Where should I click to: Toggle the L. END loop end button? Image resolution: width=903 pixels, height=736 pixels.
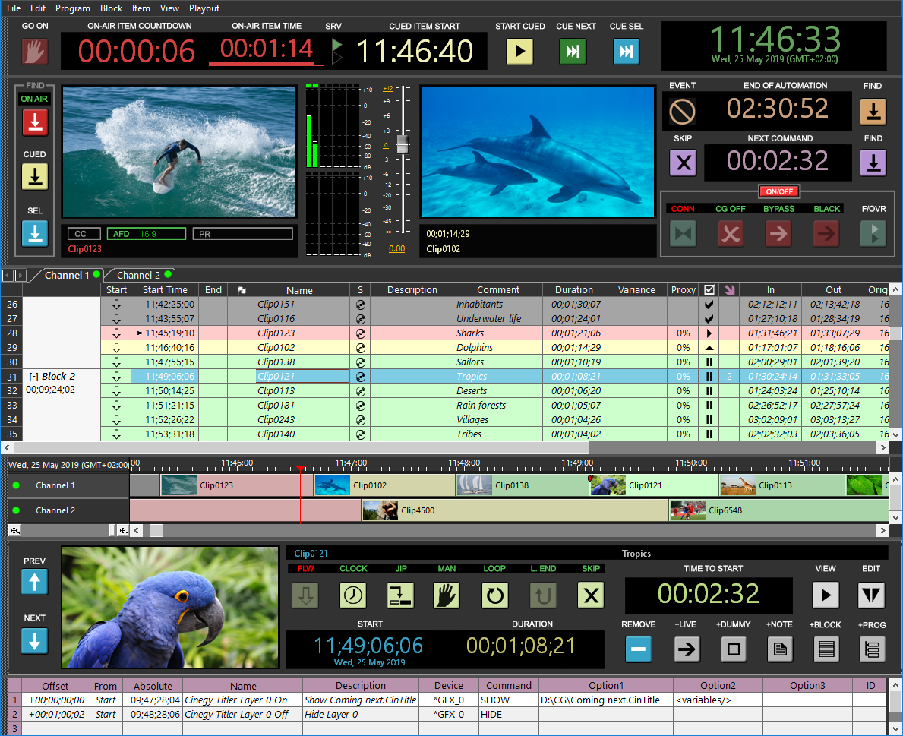(x=543, y=595)
